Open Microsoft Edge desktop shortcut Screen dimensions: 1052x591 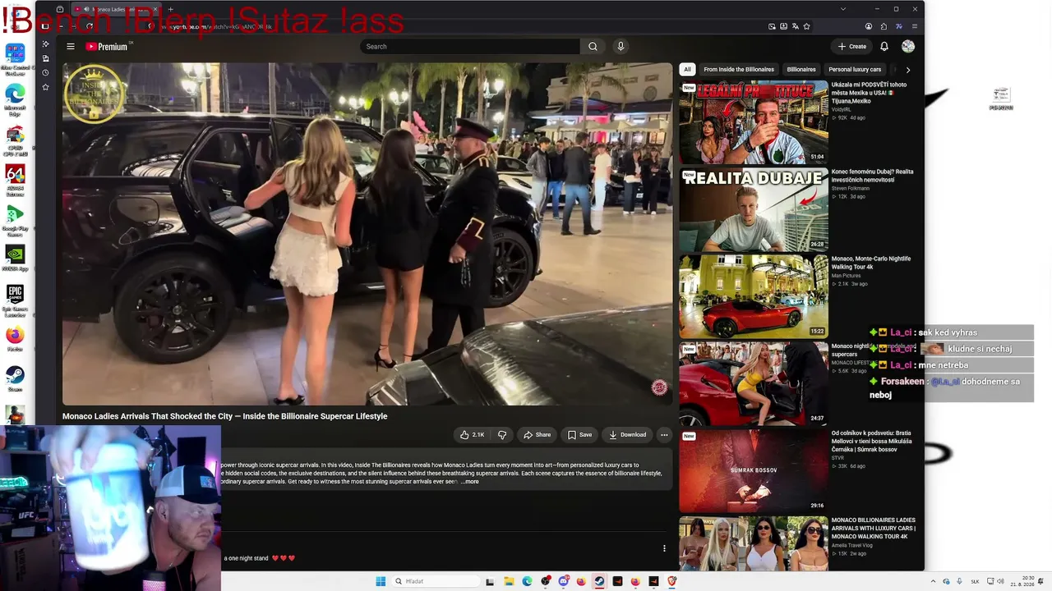coord(15,98)
